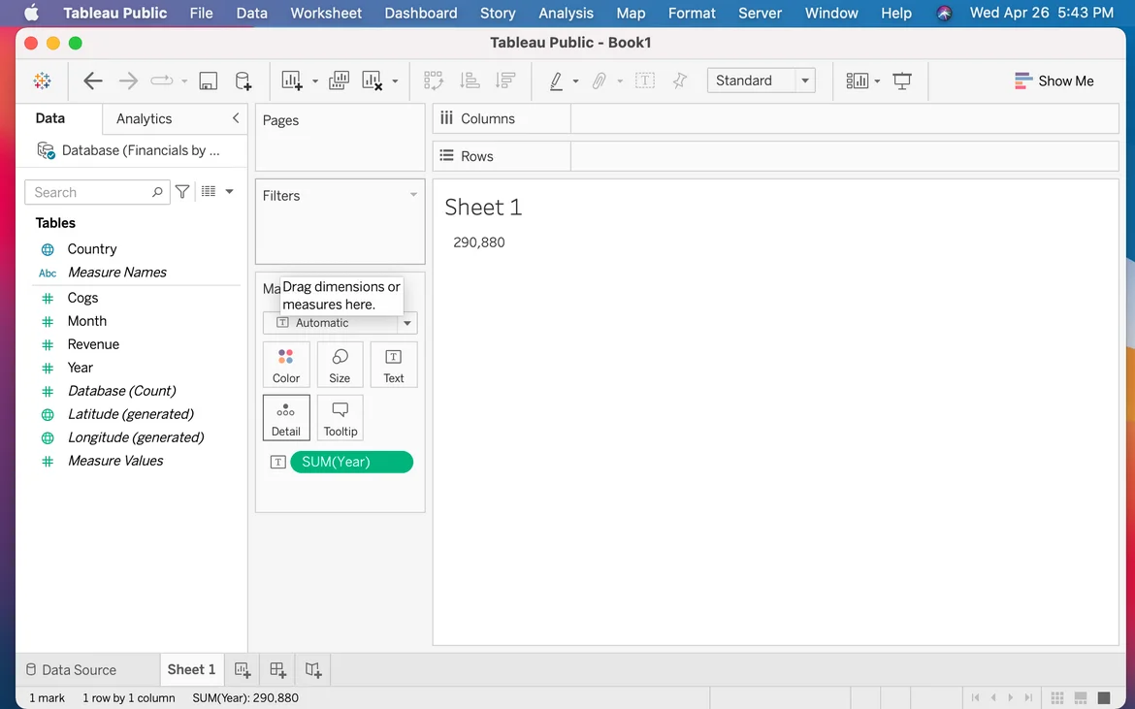The height and width of the screenshot is (709, 1135).
Task: Expand the Filters shelf dropdown arrow
Action: 413,195
